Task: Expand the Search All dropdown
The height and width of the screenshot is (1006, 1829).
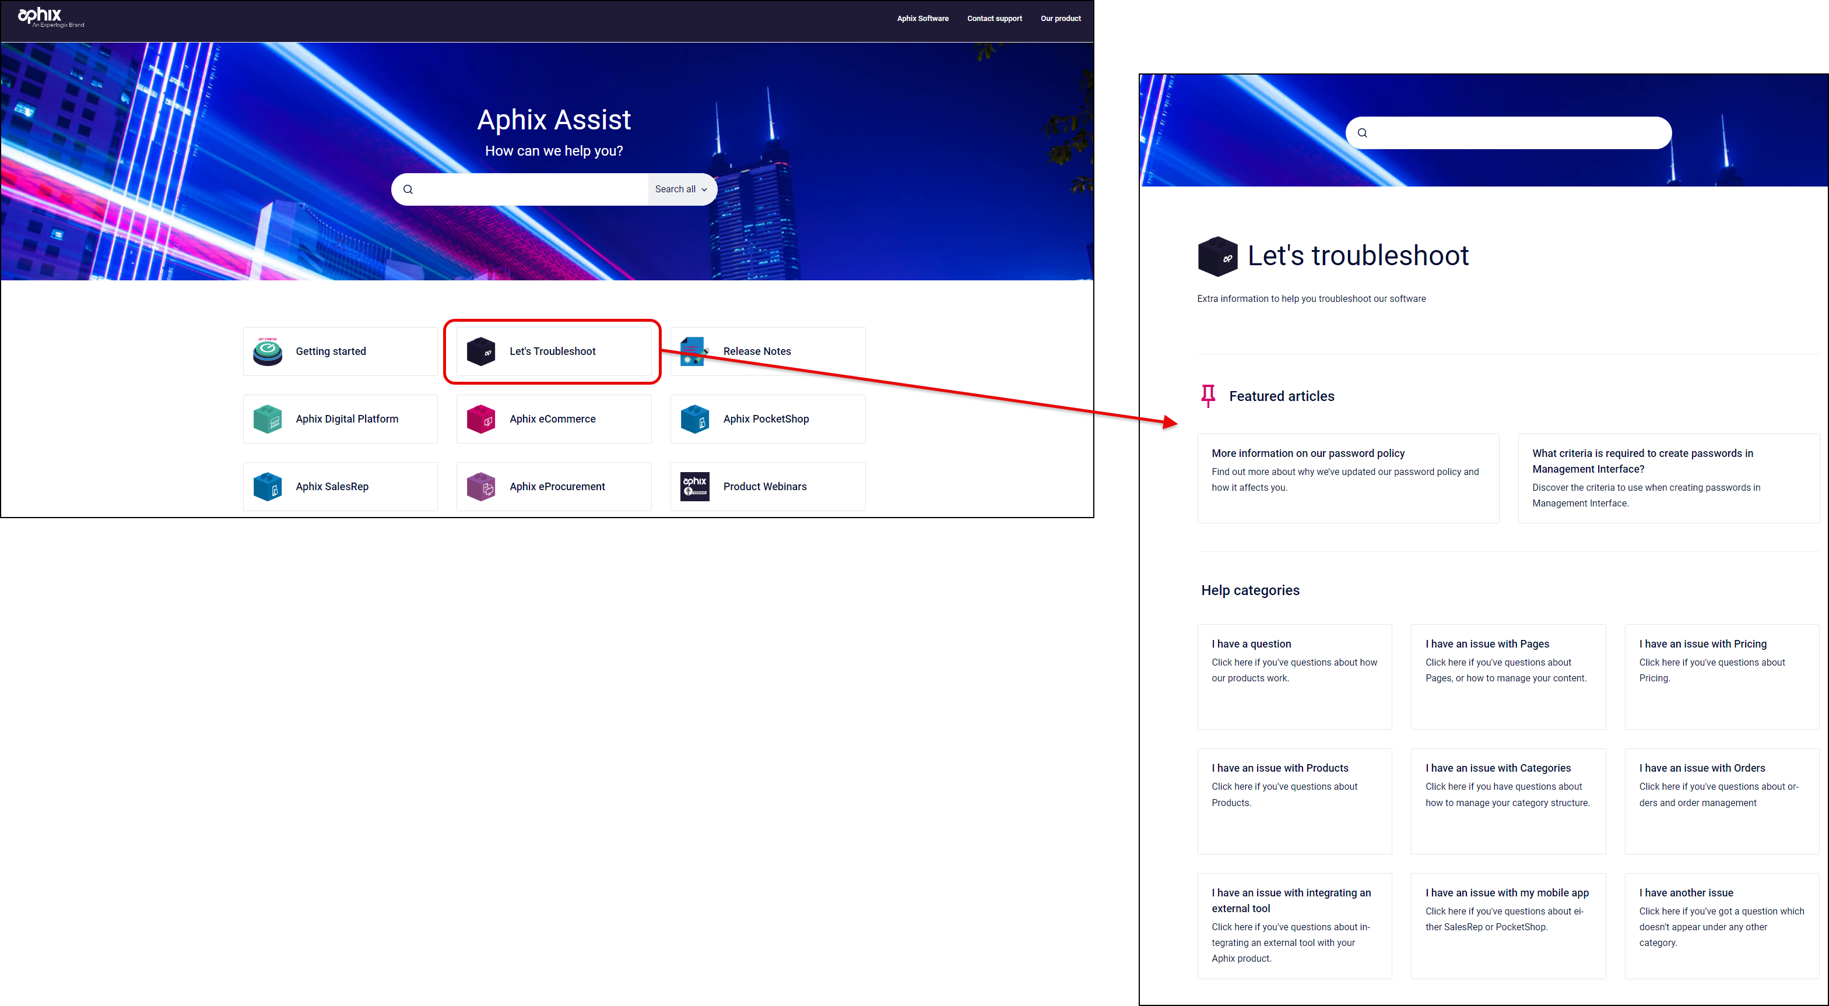Action: point(682,189)
